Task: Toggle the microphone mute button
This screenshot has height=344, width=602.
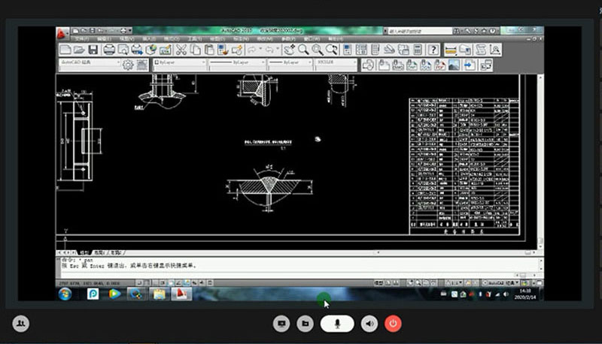Action: click(337, 323)
